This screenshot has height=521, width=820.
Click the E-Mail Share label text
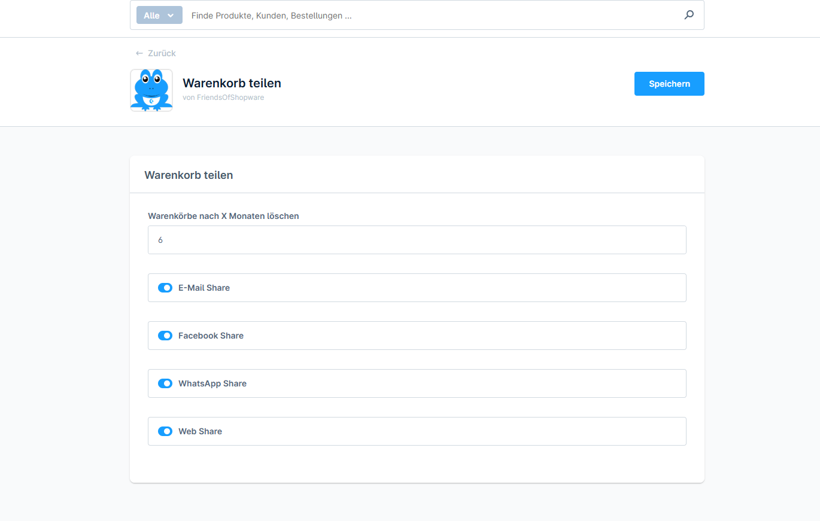pyautogui.click(x=204, y=288)
